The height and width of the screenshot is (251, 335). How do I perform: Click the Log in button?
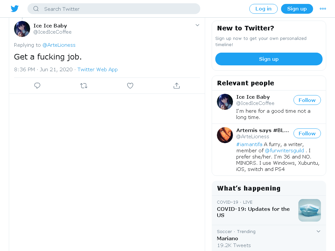(263, 9)
